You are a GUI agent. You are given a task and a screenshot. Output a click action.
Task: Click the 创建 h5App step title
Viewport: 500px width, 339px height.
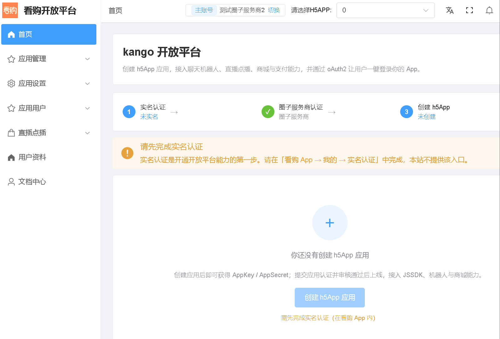click(x=434, y=107)
